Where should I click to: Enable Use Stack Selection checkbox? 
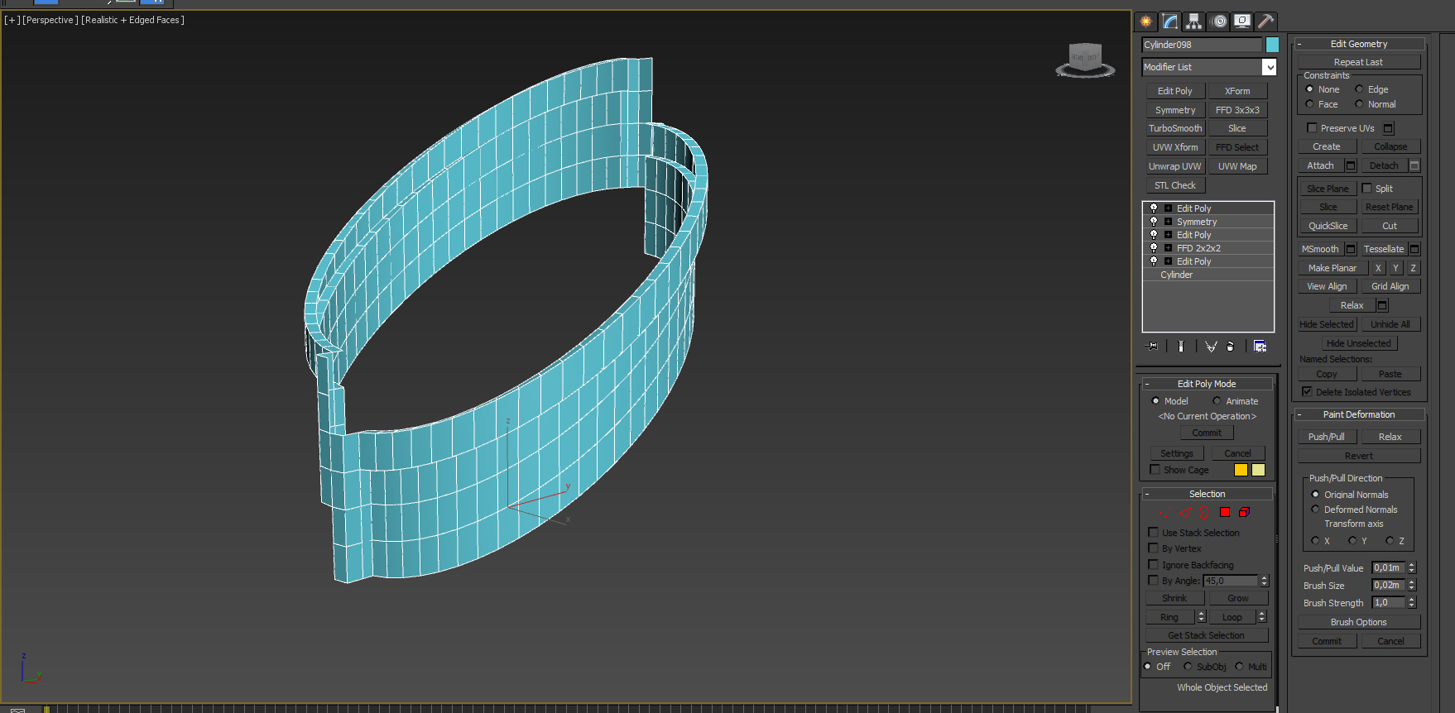1153,533
